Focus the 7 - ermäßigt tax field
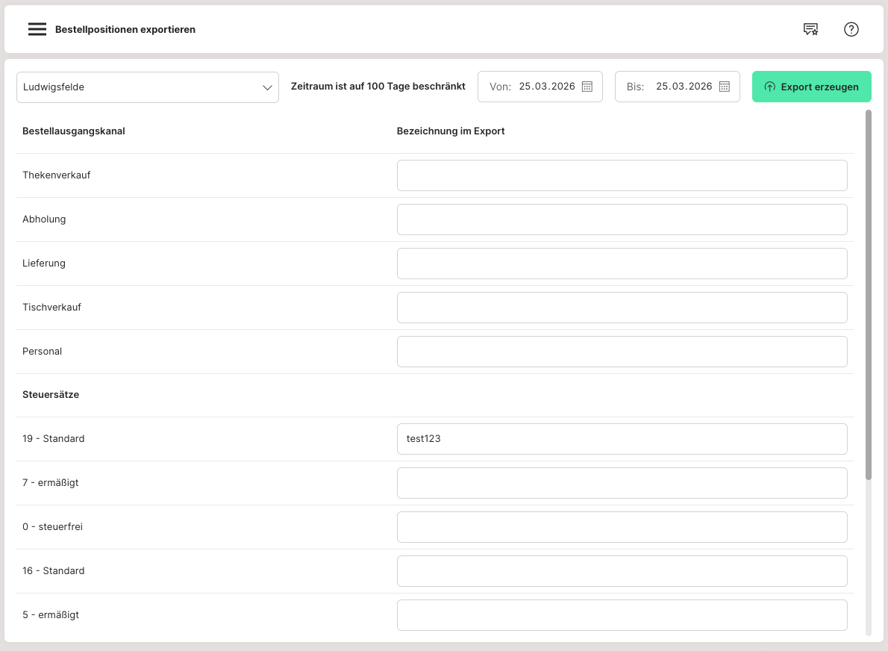The image size is (888, 651). coord(622,483)
